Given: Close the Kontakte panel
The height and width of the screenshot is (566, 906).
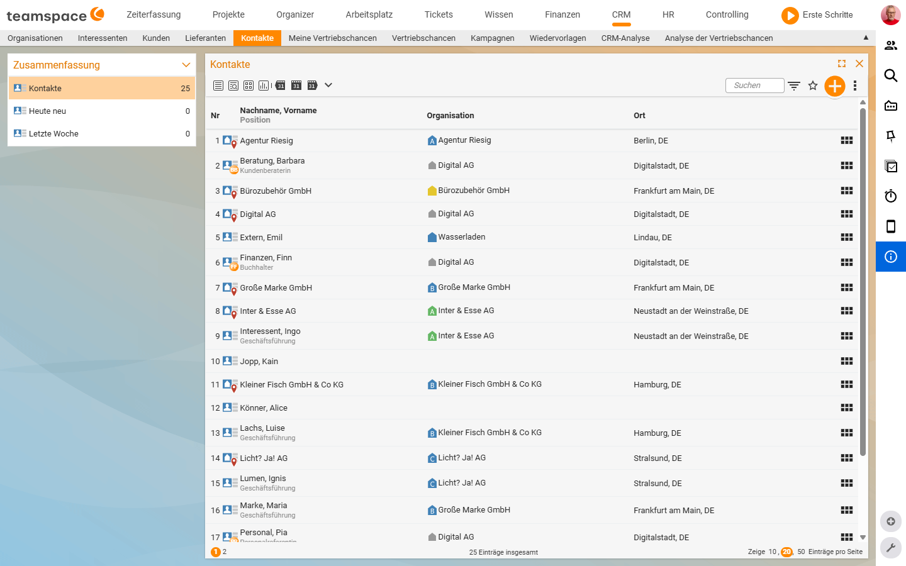Looking at the screenshot, I should pyautogui.click(x=859, y=64).
